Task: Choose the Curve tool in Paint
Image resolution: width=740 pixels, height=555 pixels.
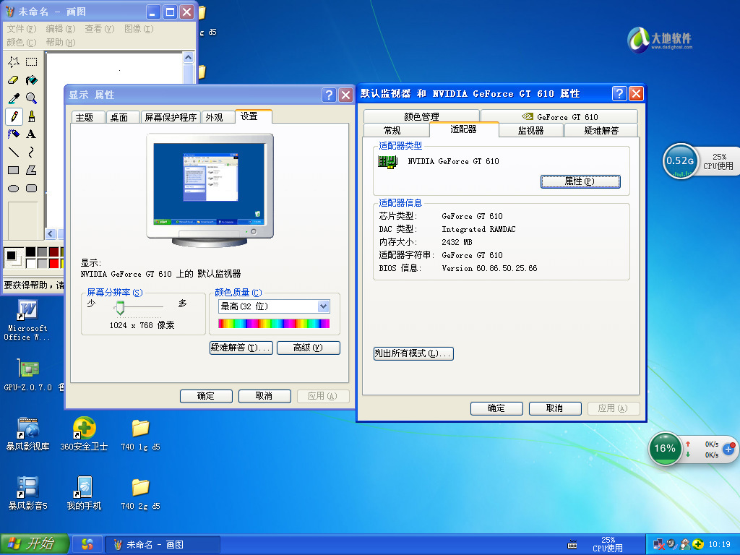Action: click(x=32, y=152)
